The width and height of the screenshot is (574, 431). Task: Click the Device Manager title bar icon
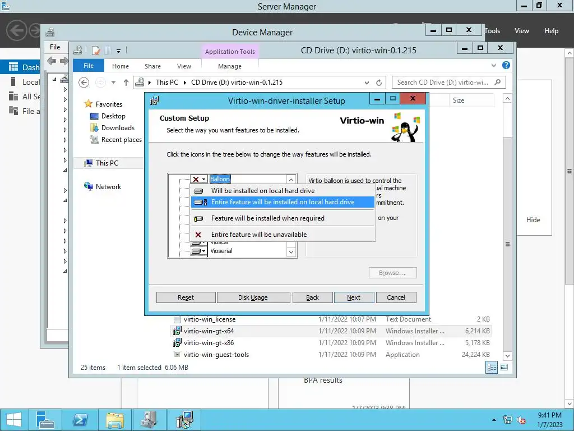50,32
